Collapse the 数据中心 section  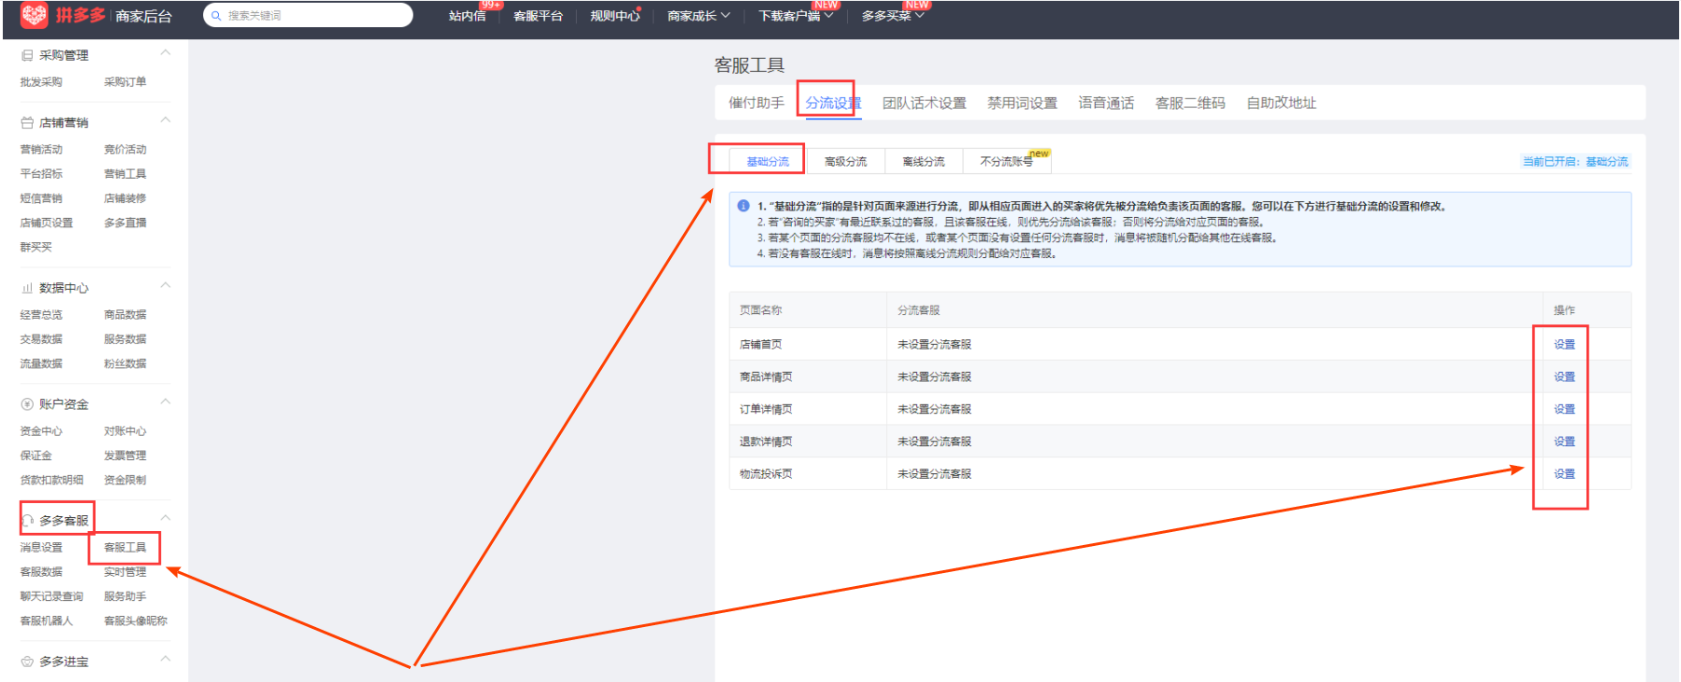(165, 285)
